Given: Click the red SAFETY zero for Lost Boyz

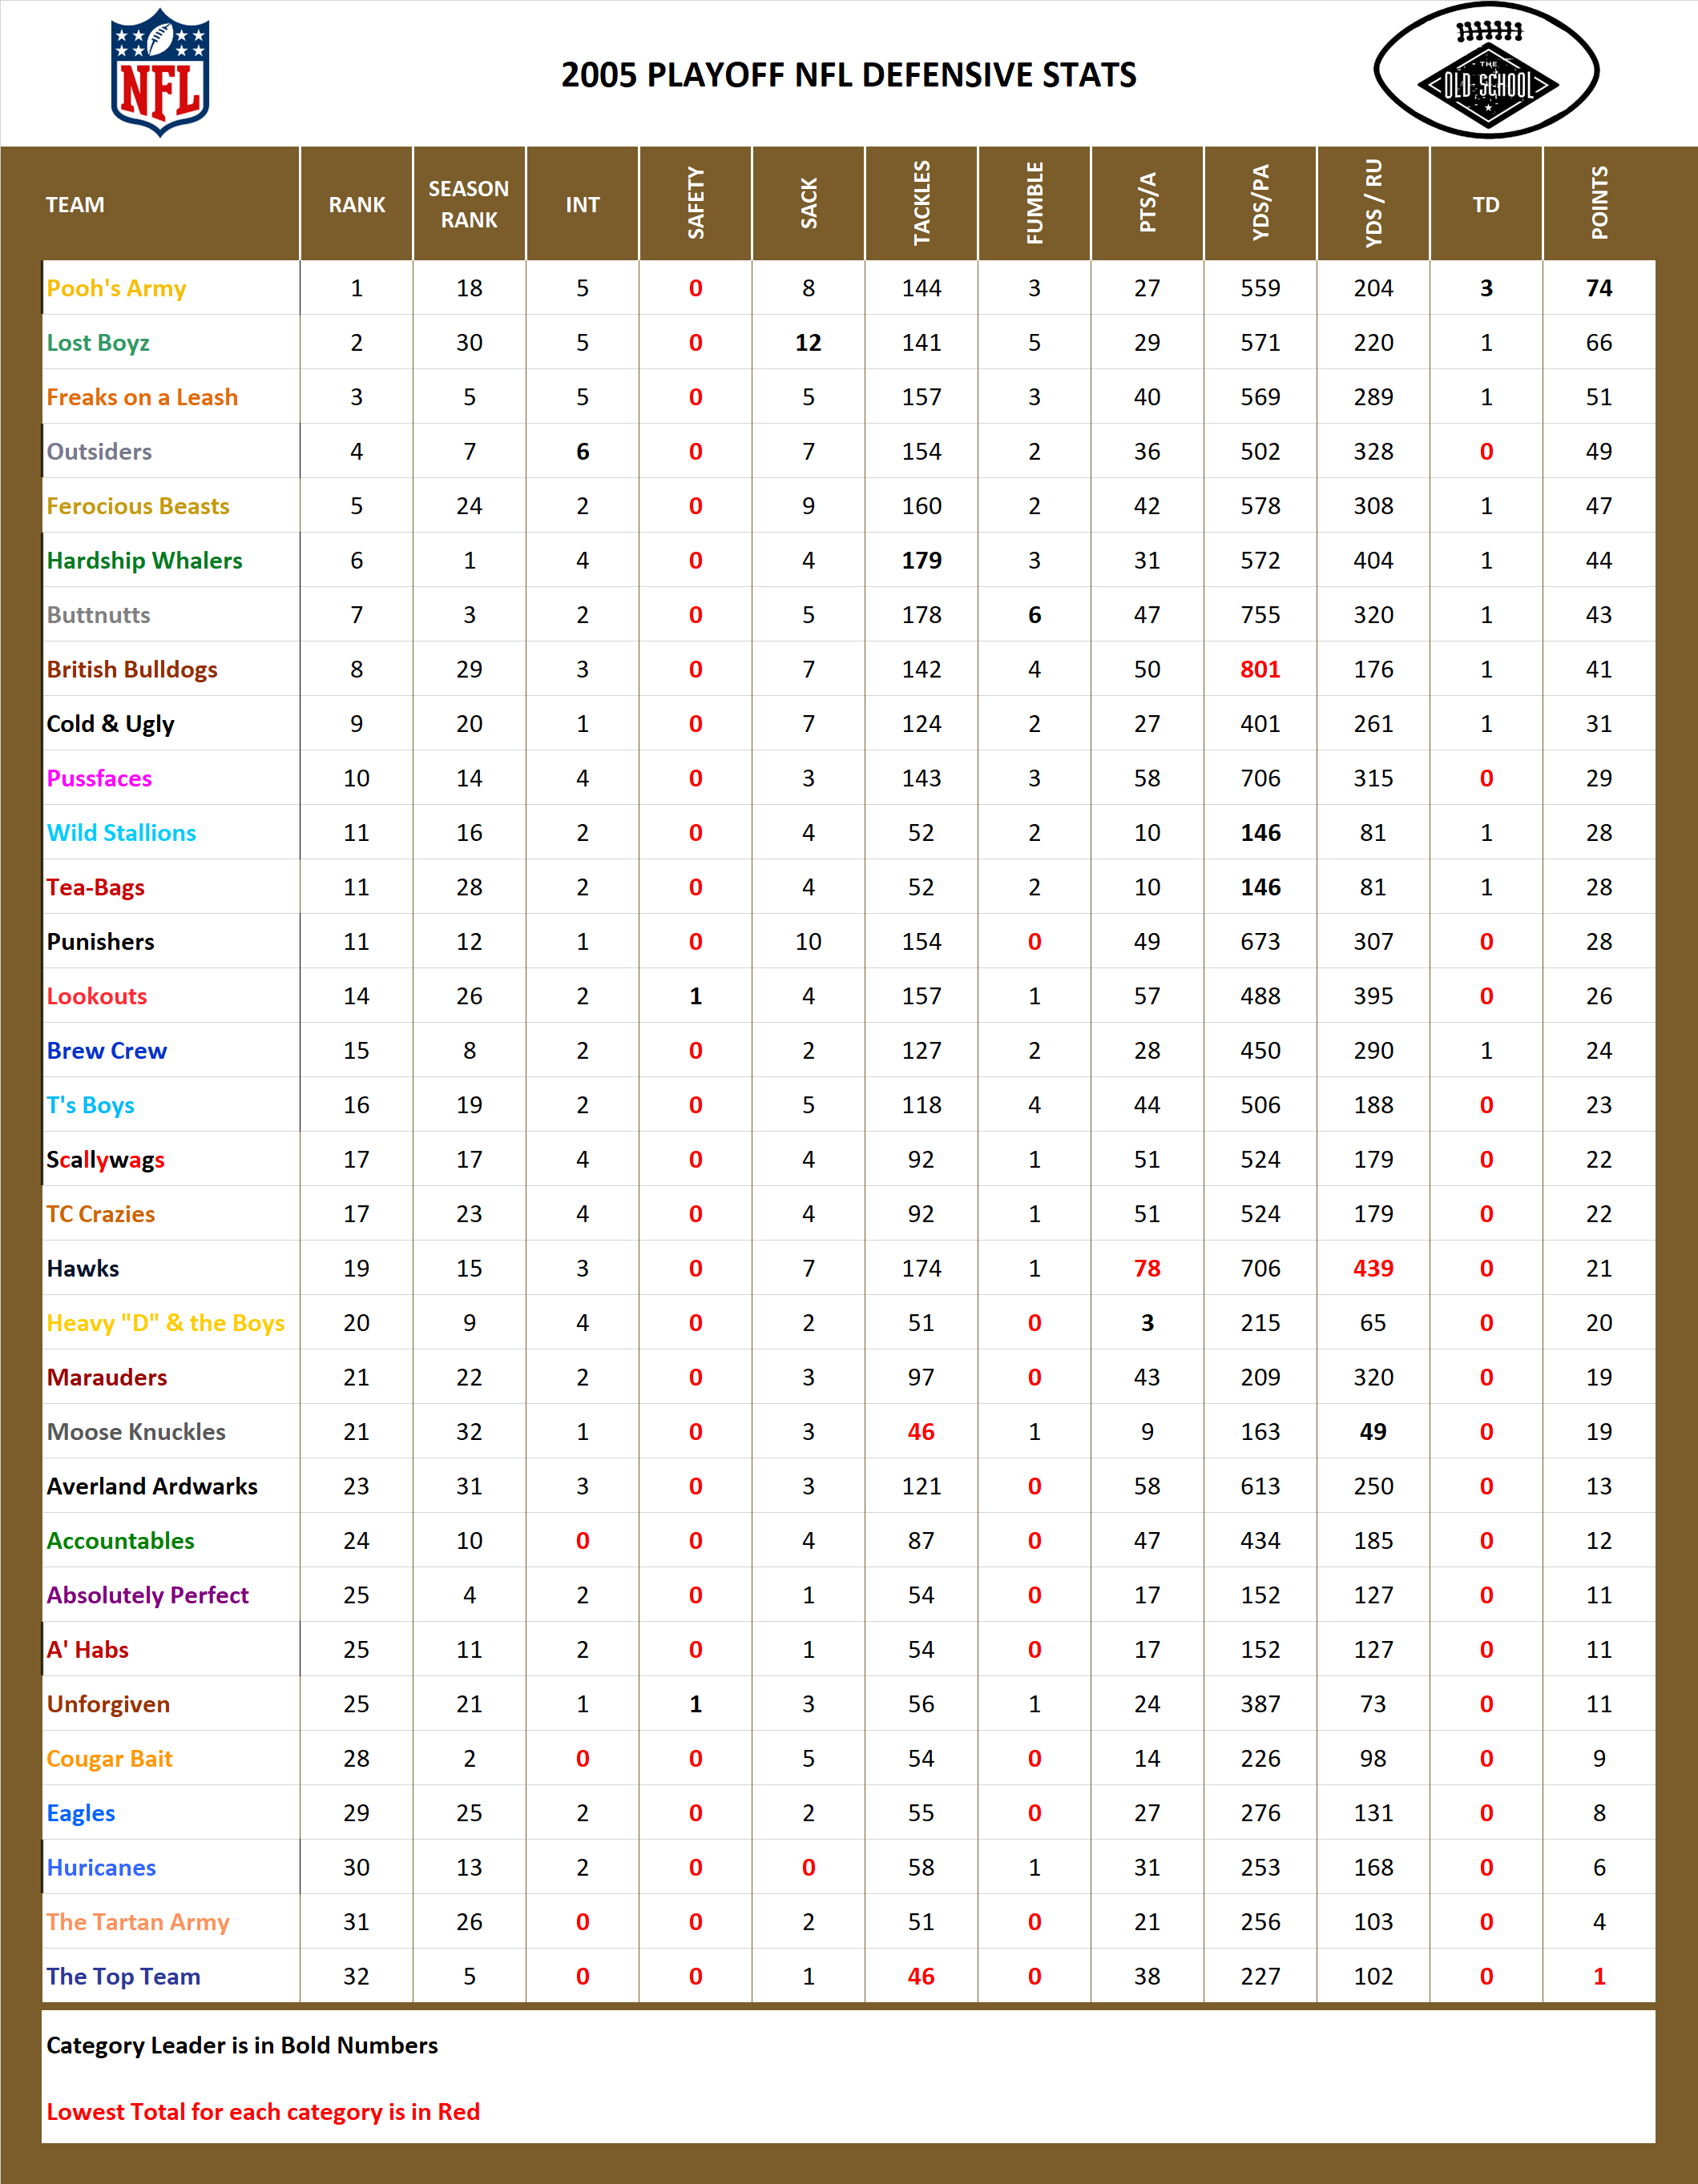Looking at the screenshot, I should 696,342.
